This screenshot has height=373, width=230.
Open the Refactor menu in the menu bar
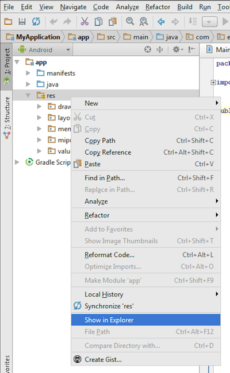(158, 7)
